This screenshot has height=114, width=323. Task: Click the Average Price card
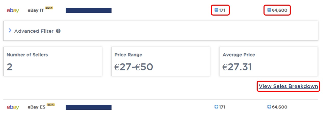click(x=268, y=61)
